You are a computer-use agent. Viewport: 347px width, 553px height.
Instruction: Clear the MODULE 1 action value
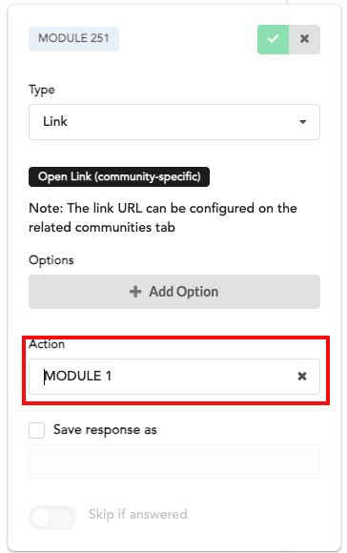(x=302, y=377)
